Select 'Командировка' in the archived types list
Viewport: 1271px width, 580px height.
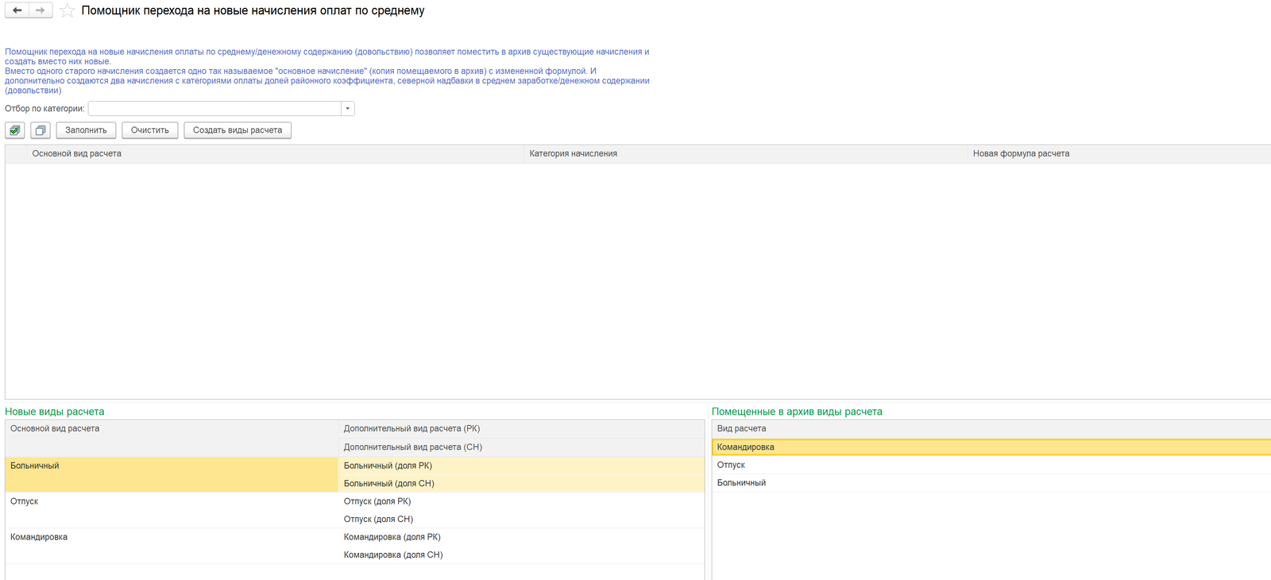click(x=746, y=447)
